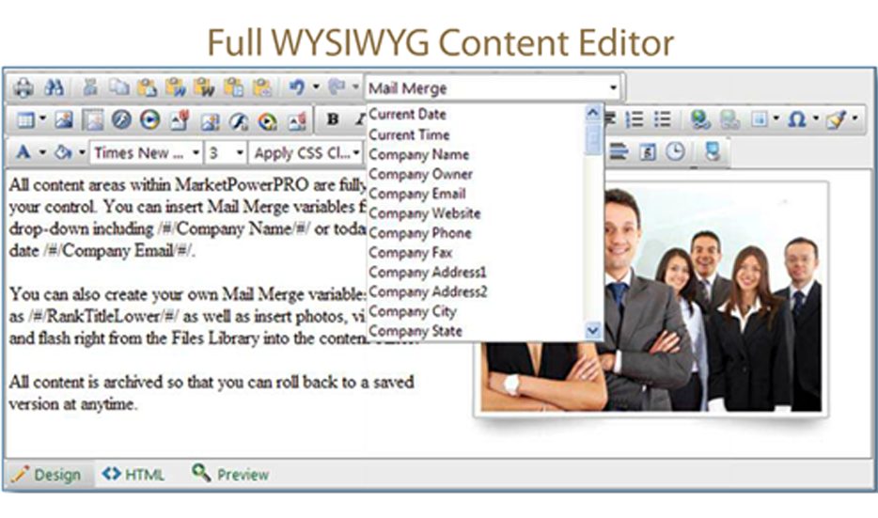Click the Remove Link icon
878x518 pixels.
pos(729,119)
